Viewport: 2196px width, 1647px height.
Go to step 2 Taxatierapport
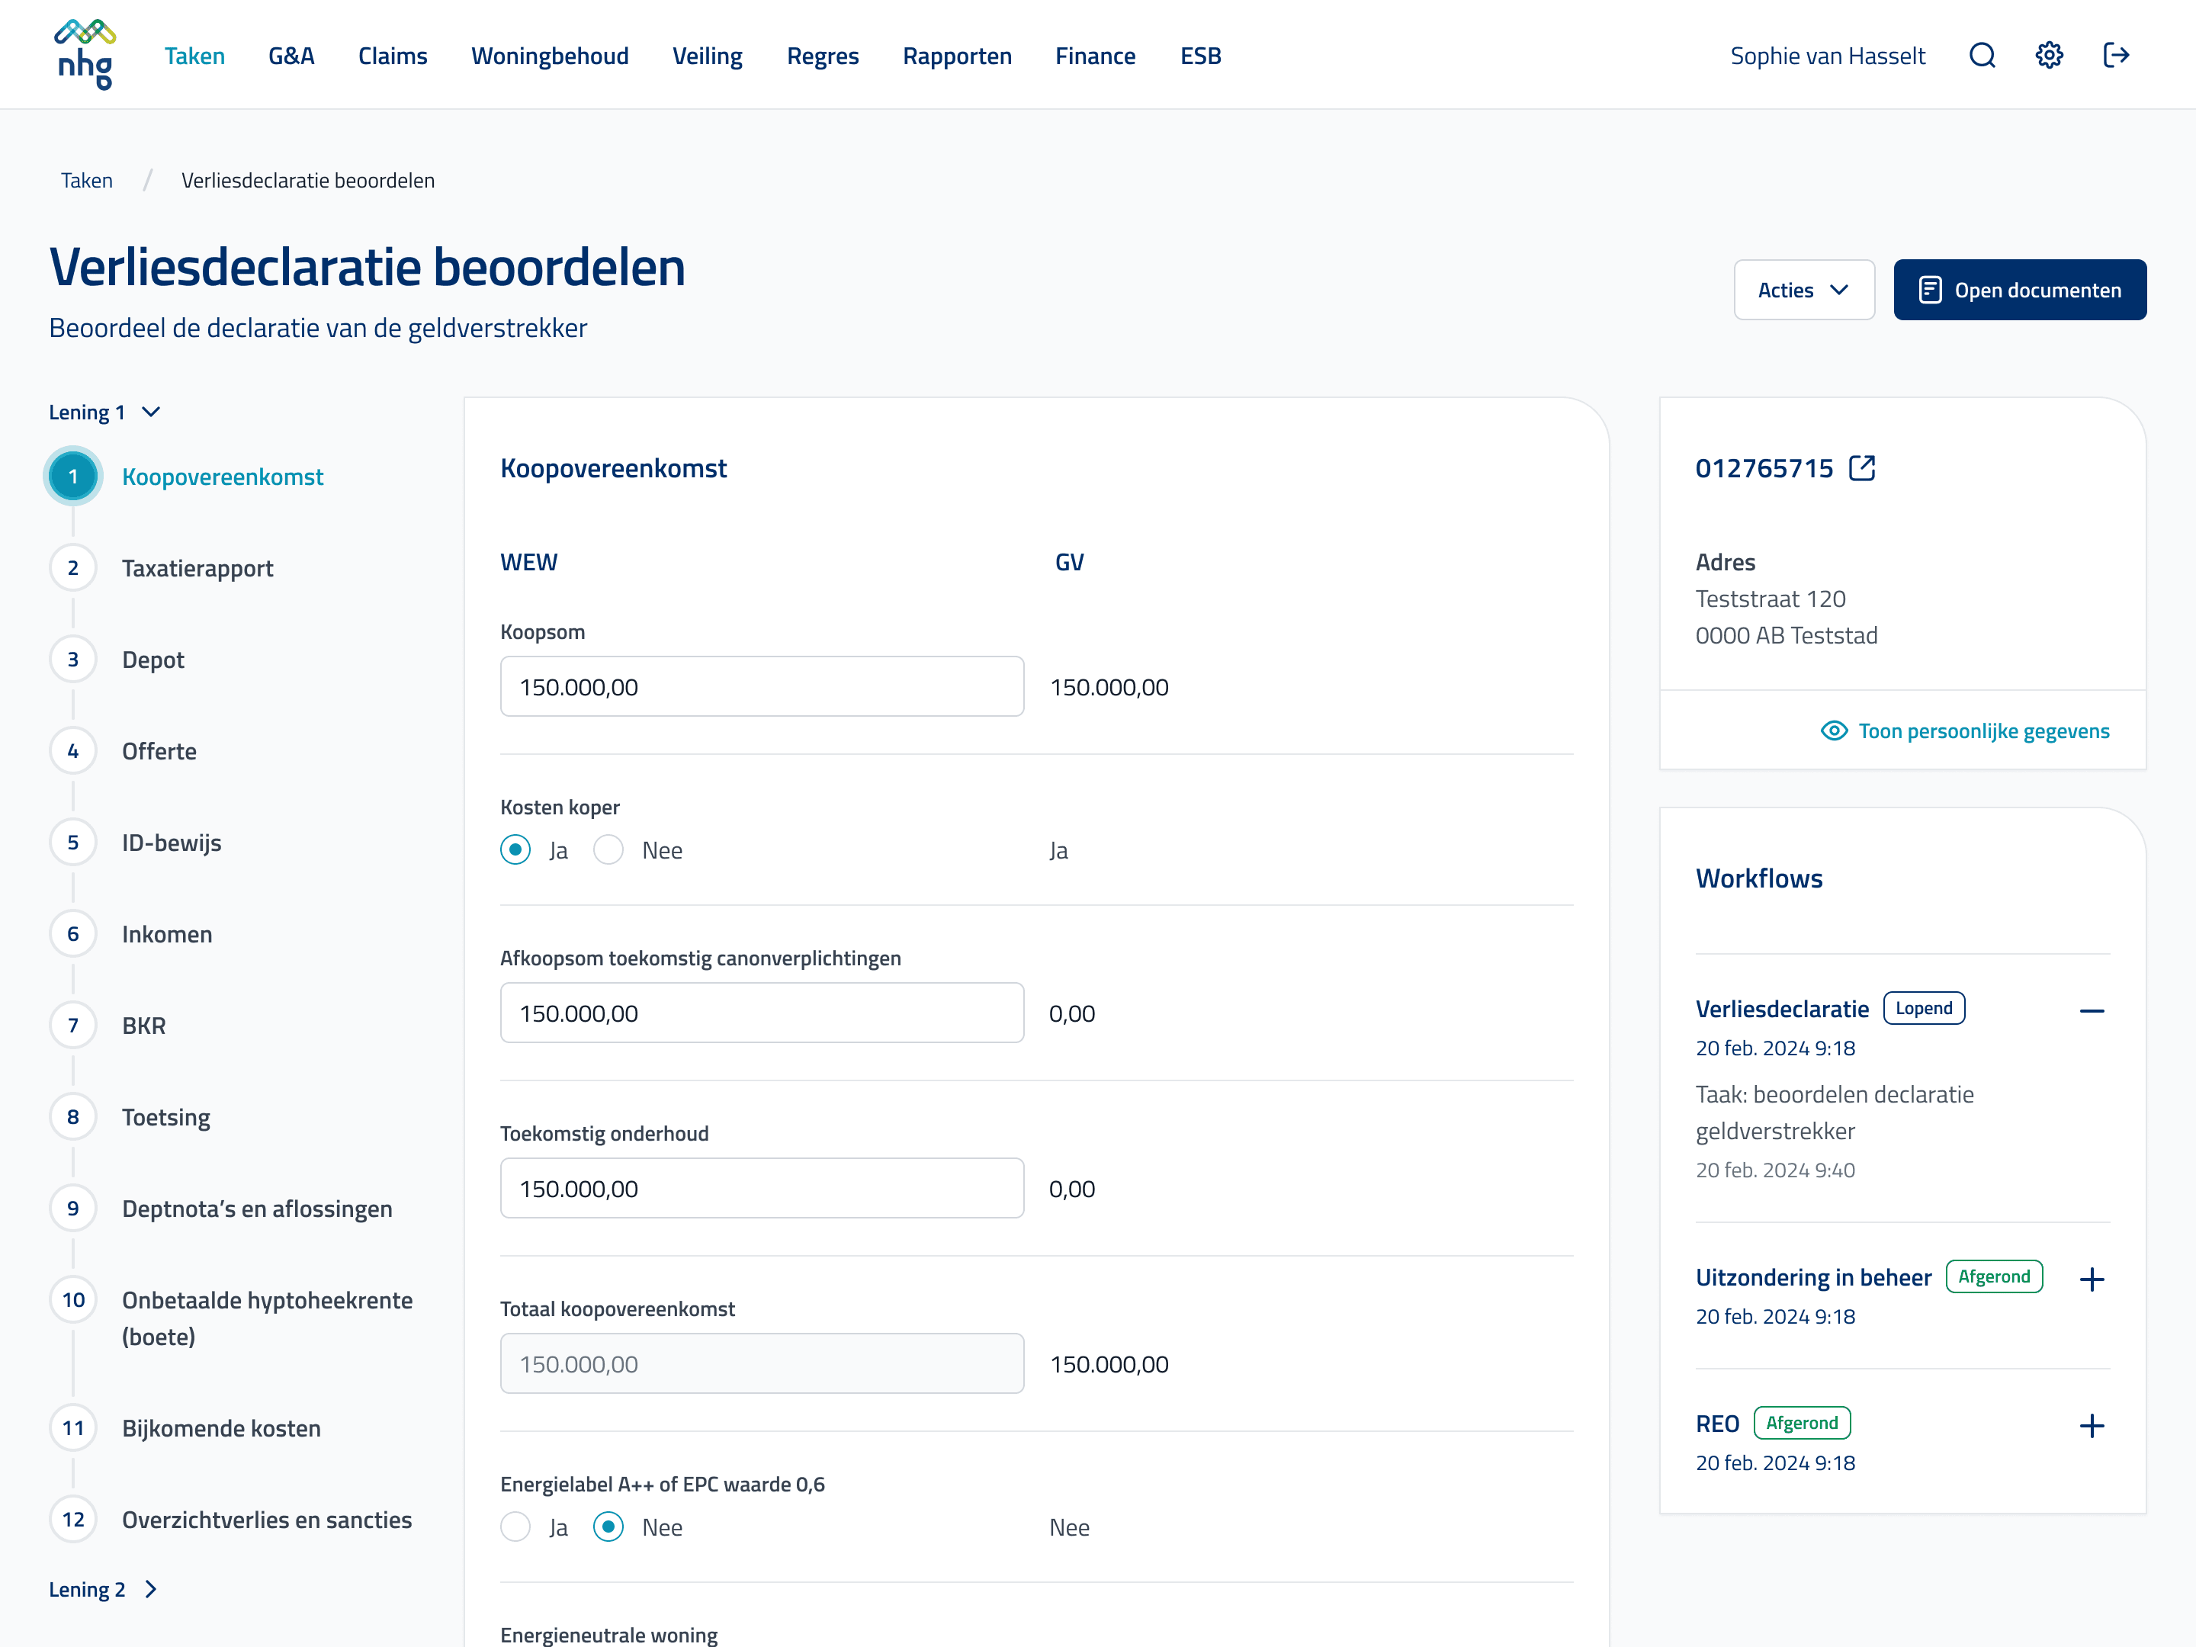pyautogui.click(x=161, y=568)
